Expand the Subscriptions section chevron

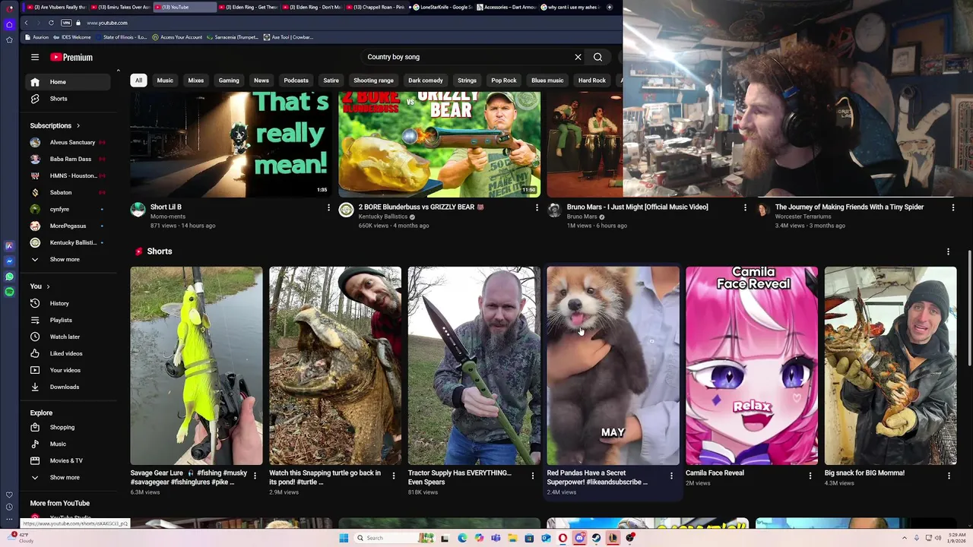coord(78,125)
